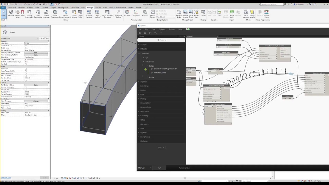Switch to the Annotate ribbon tab
This screenshot has width=329, height=185.
(x=44, y=8)
